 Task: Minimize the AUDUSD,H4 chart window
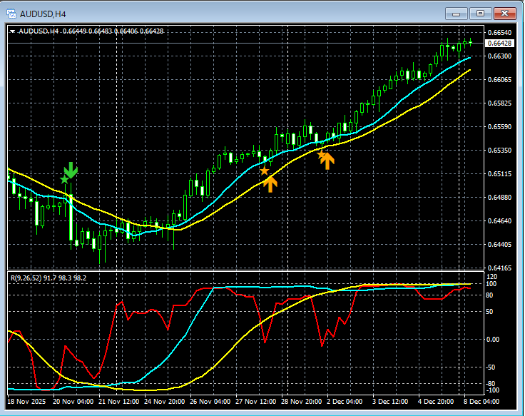[x=456, y=13]
